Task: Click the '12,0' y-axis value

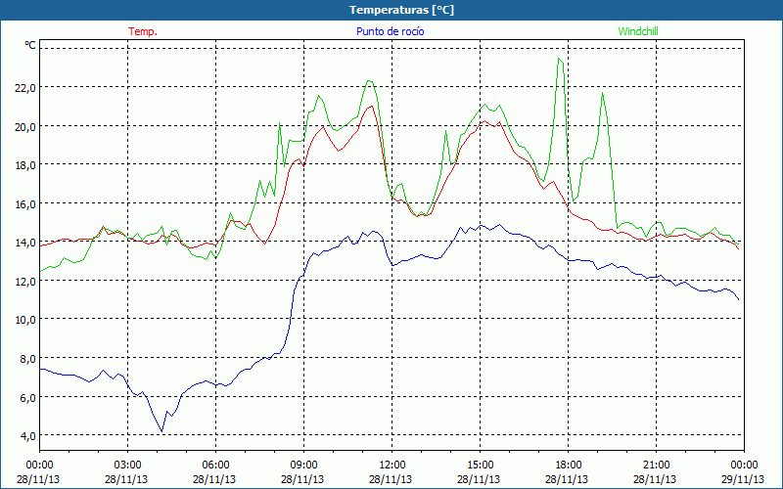Action: click(x=25, y=282)
